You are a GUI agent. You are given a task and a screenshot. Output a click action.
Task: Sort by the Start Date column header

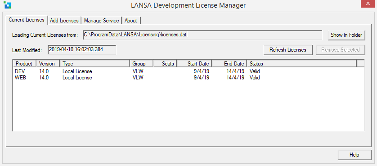pyautogui.click(x=194, y=64)
